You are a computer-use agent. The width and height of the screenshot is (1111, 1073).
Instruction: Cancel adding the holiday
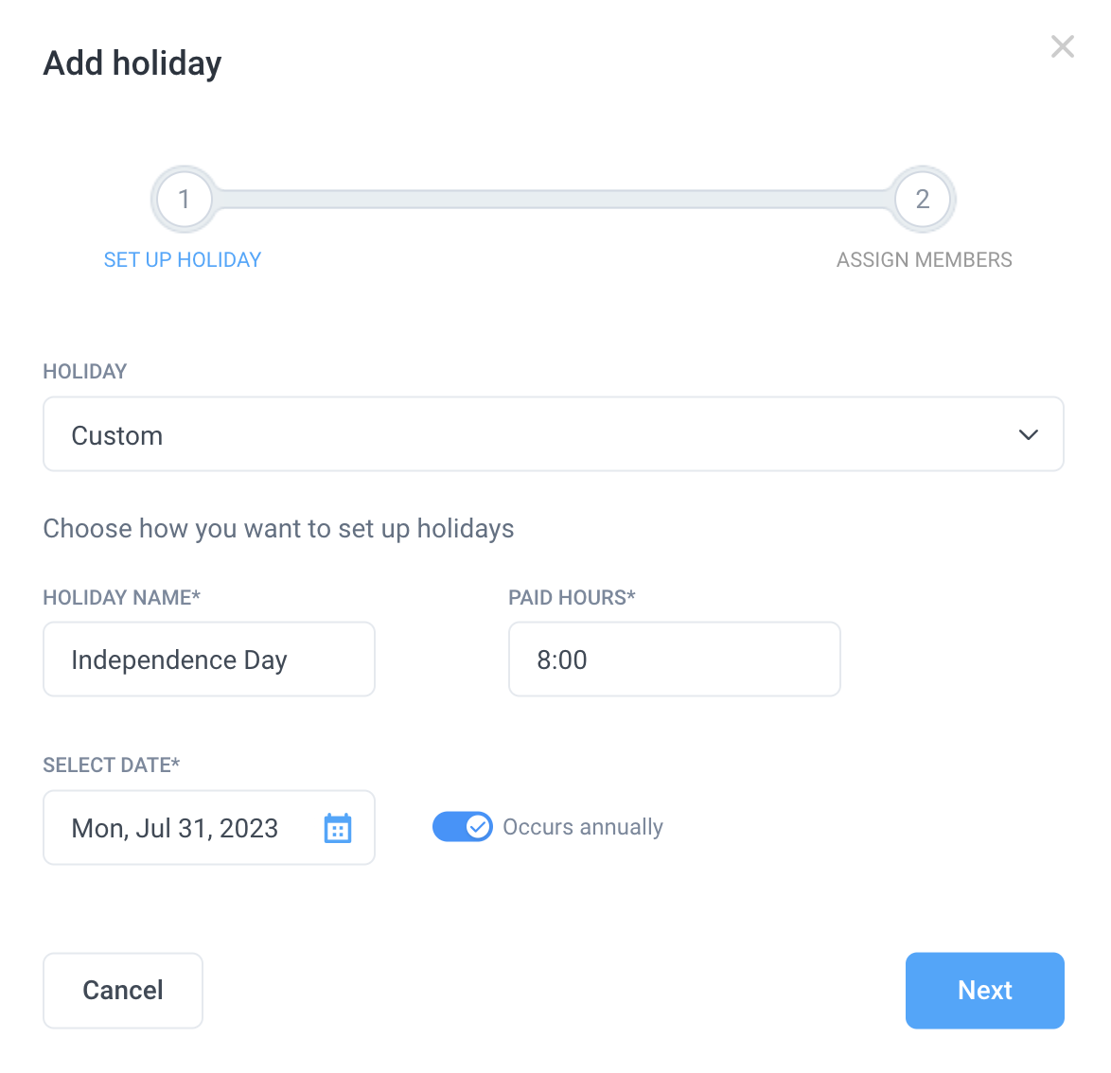tap(122, 990)
